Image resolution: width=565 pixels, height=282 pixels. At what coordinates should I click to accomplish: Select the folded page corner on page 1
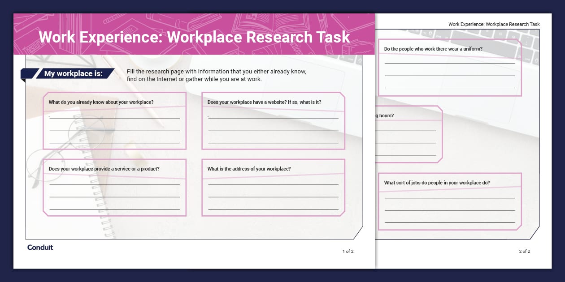(360, 233)
